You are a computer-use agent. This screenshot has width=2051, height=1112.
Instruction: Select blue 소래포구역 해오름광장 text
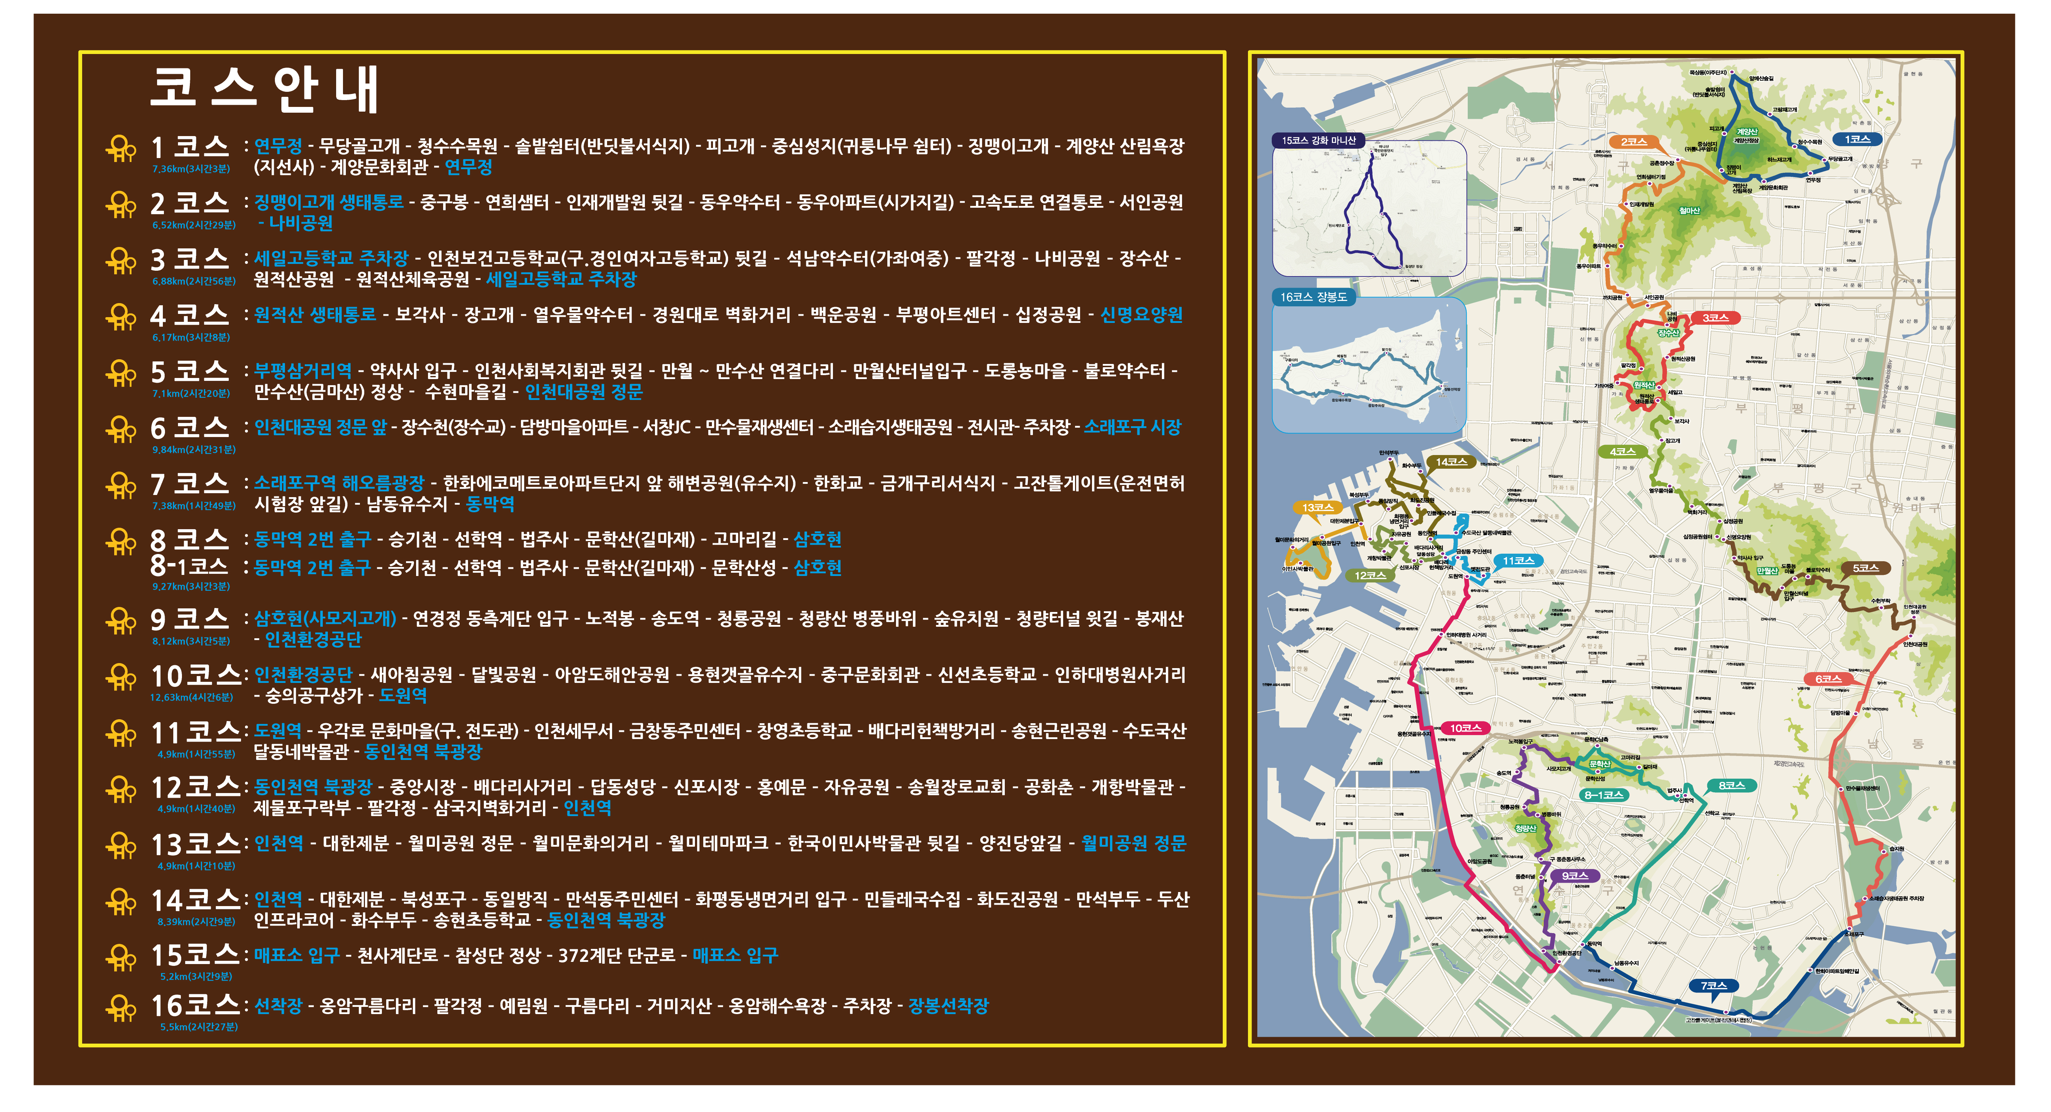[x=338, y=483]
